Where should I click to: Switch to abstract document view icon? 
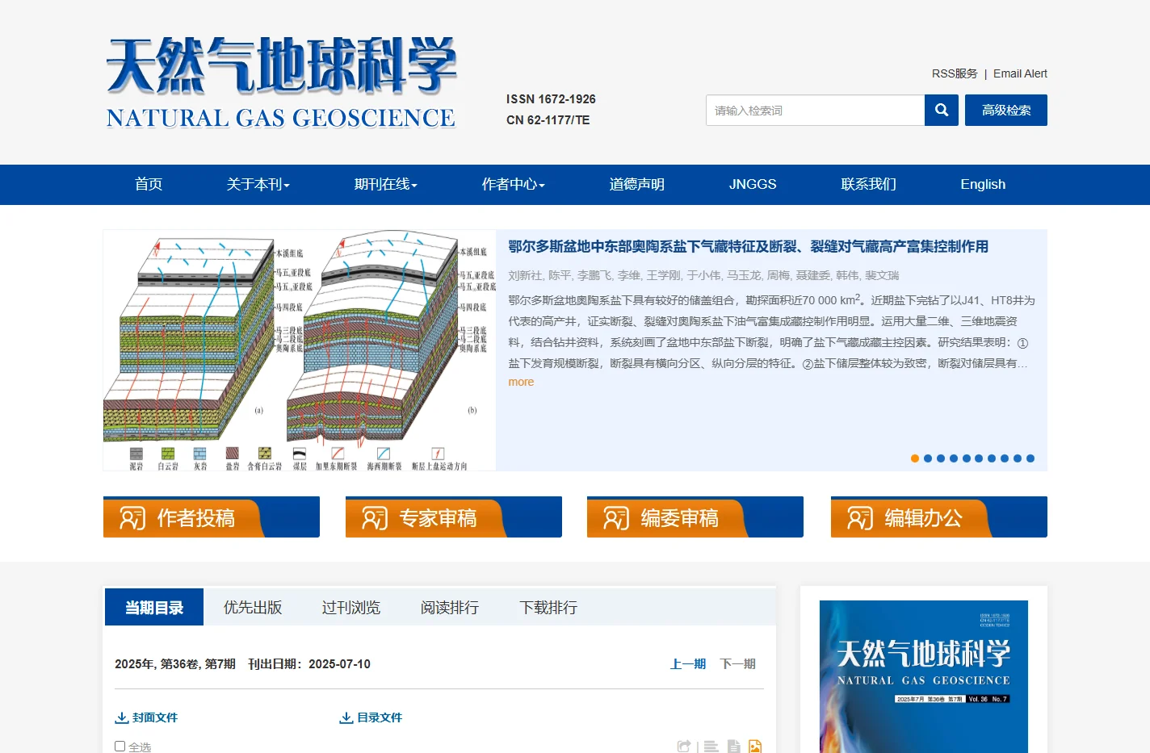733,747
